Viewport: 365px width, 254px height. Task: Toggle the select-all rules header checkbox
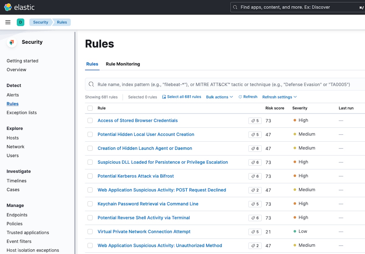tap(90, 108)
